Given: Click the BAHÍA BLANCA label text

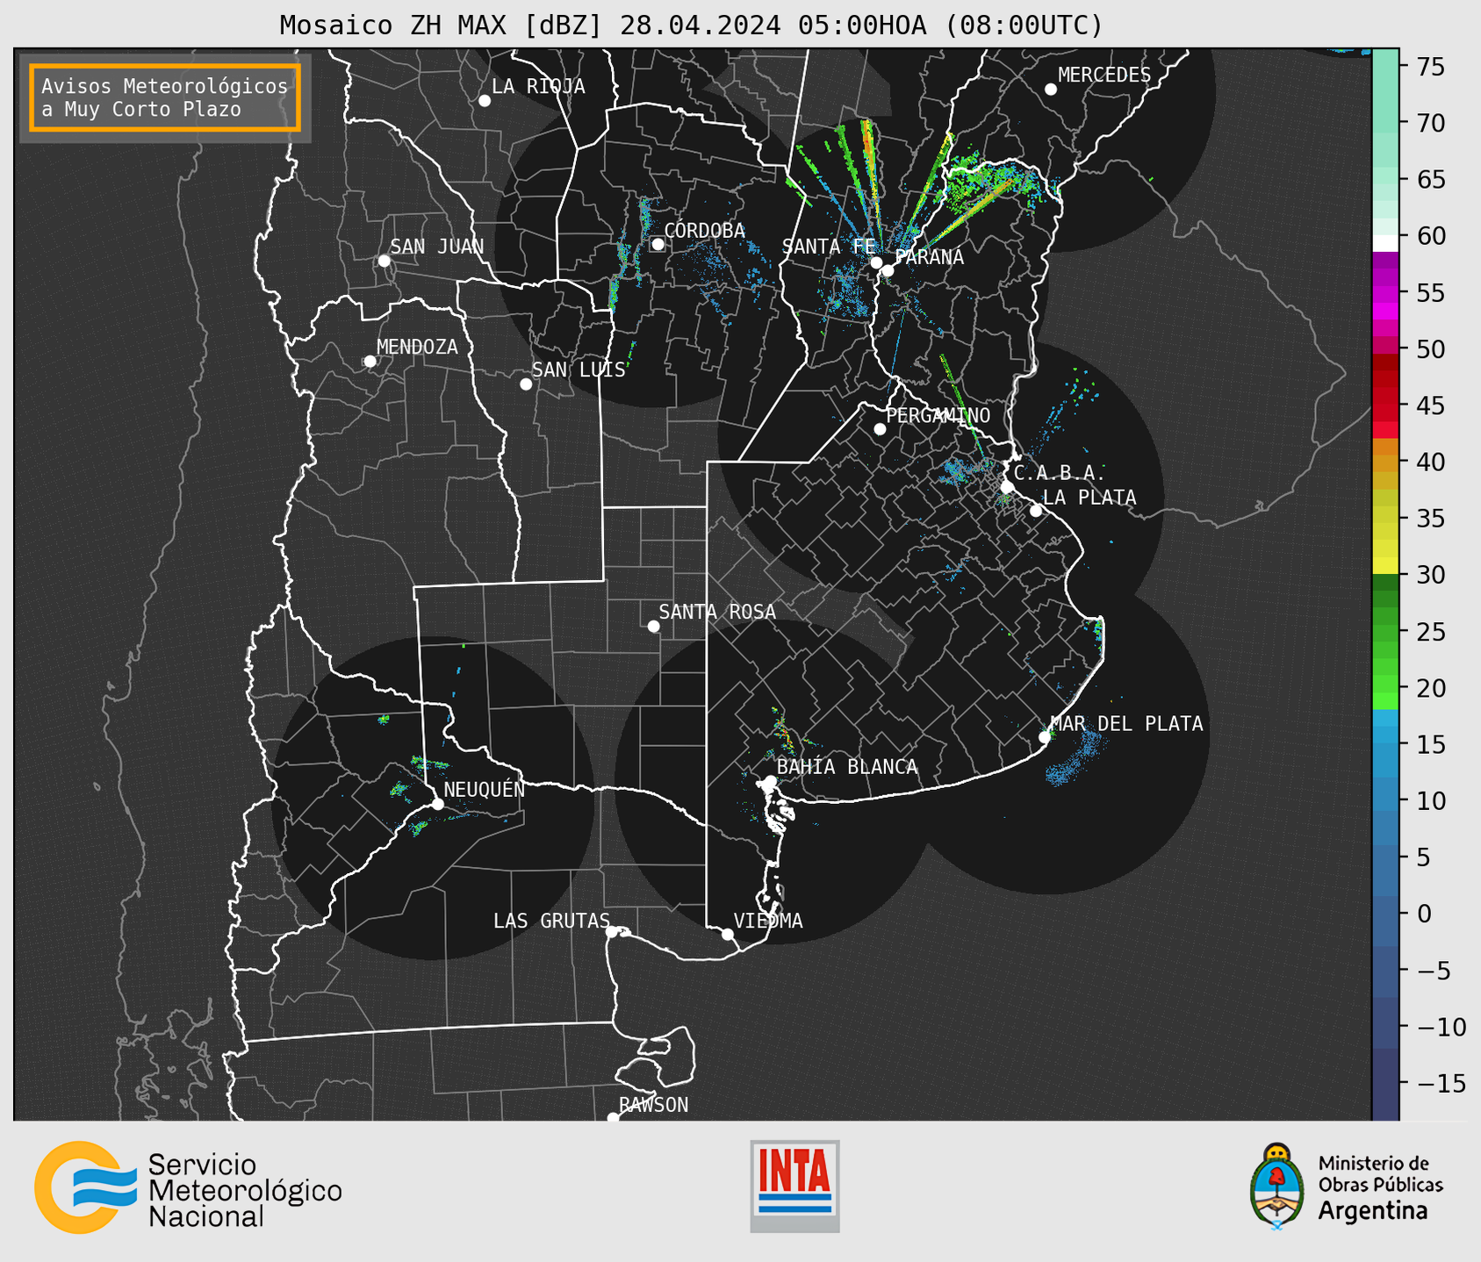Looking at the screenshot, I should coord(847,767).
